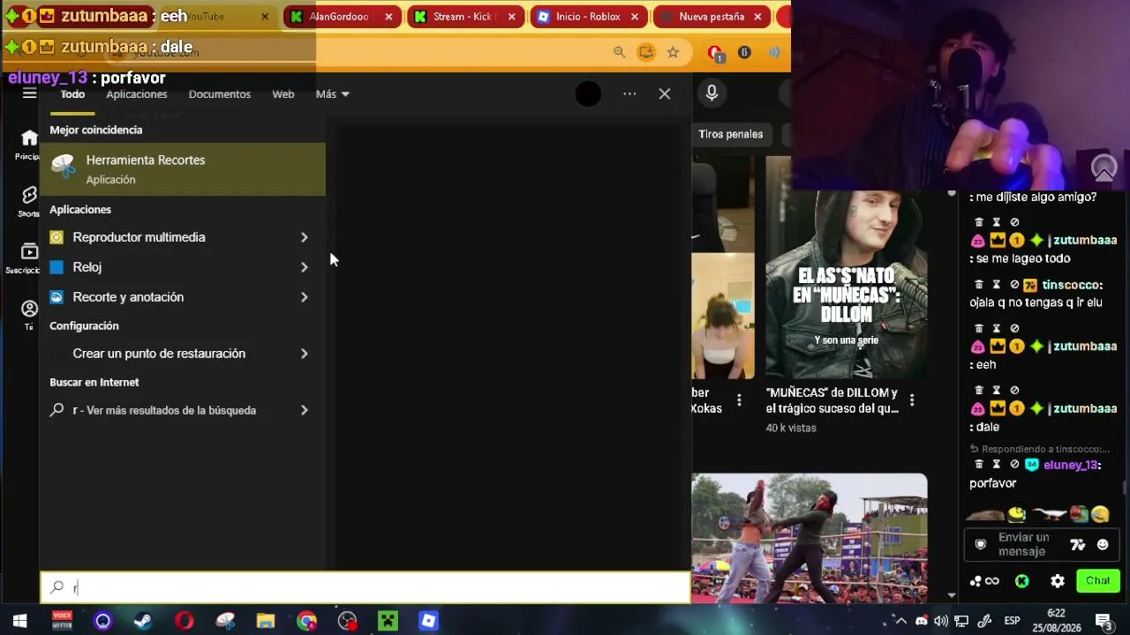Switch to Web search filter
This screenshot has width=1130, height=635.
pyautogui.click(x=283, y=94)
